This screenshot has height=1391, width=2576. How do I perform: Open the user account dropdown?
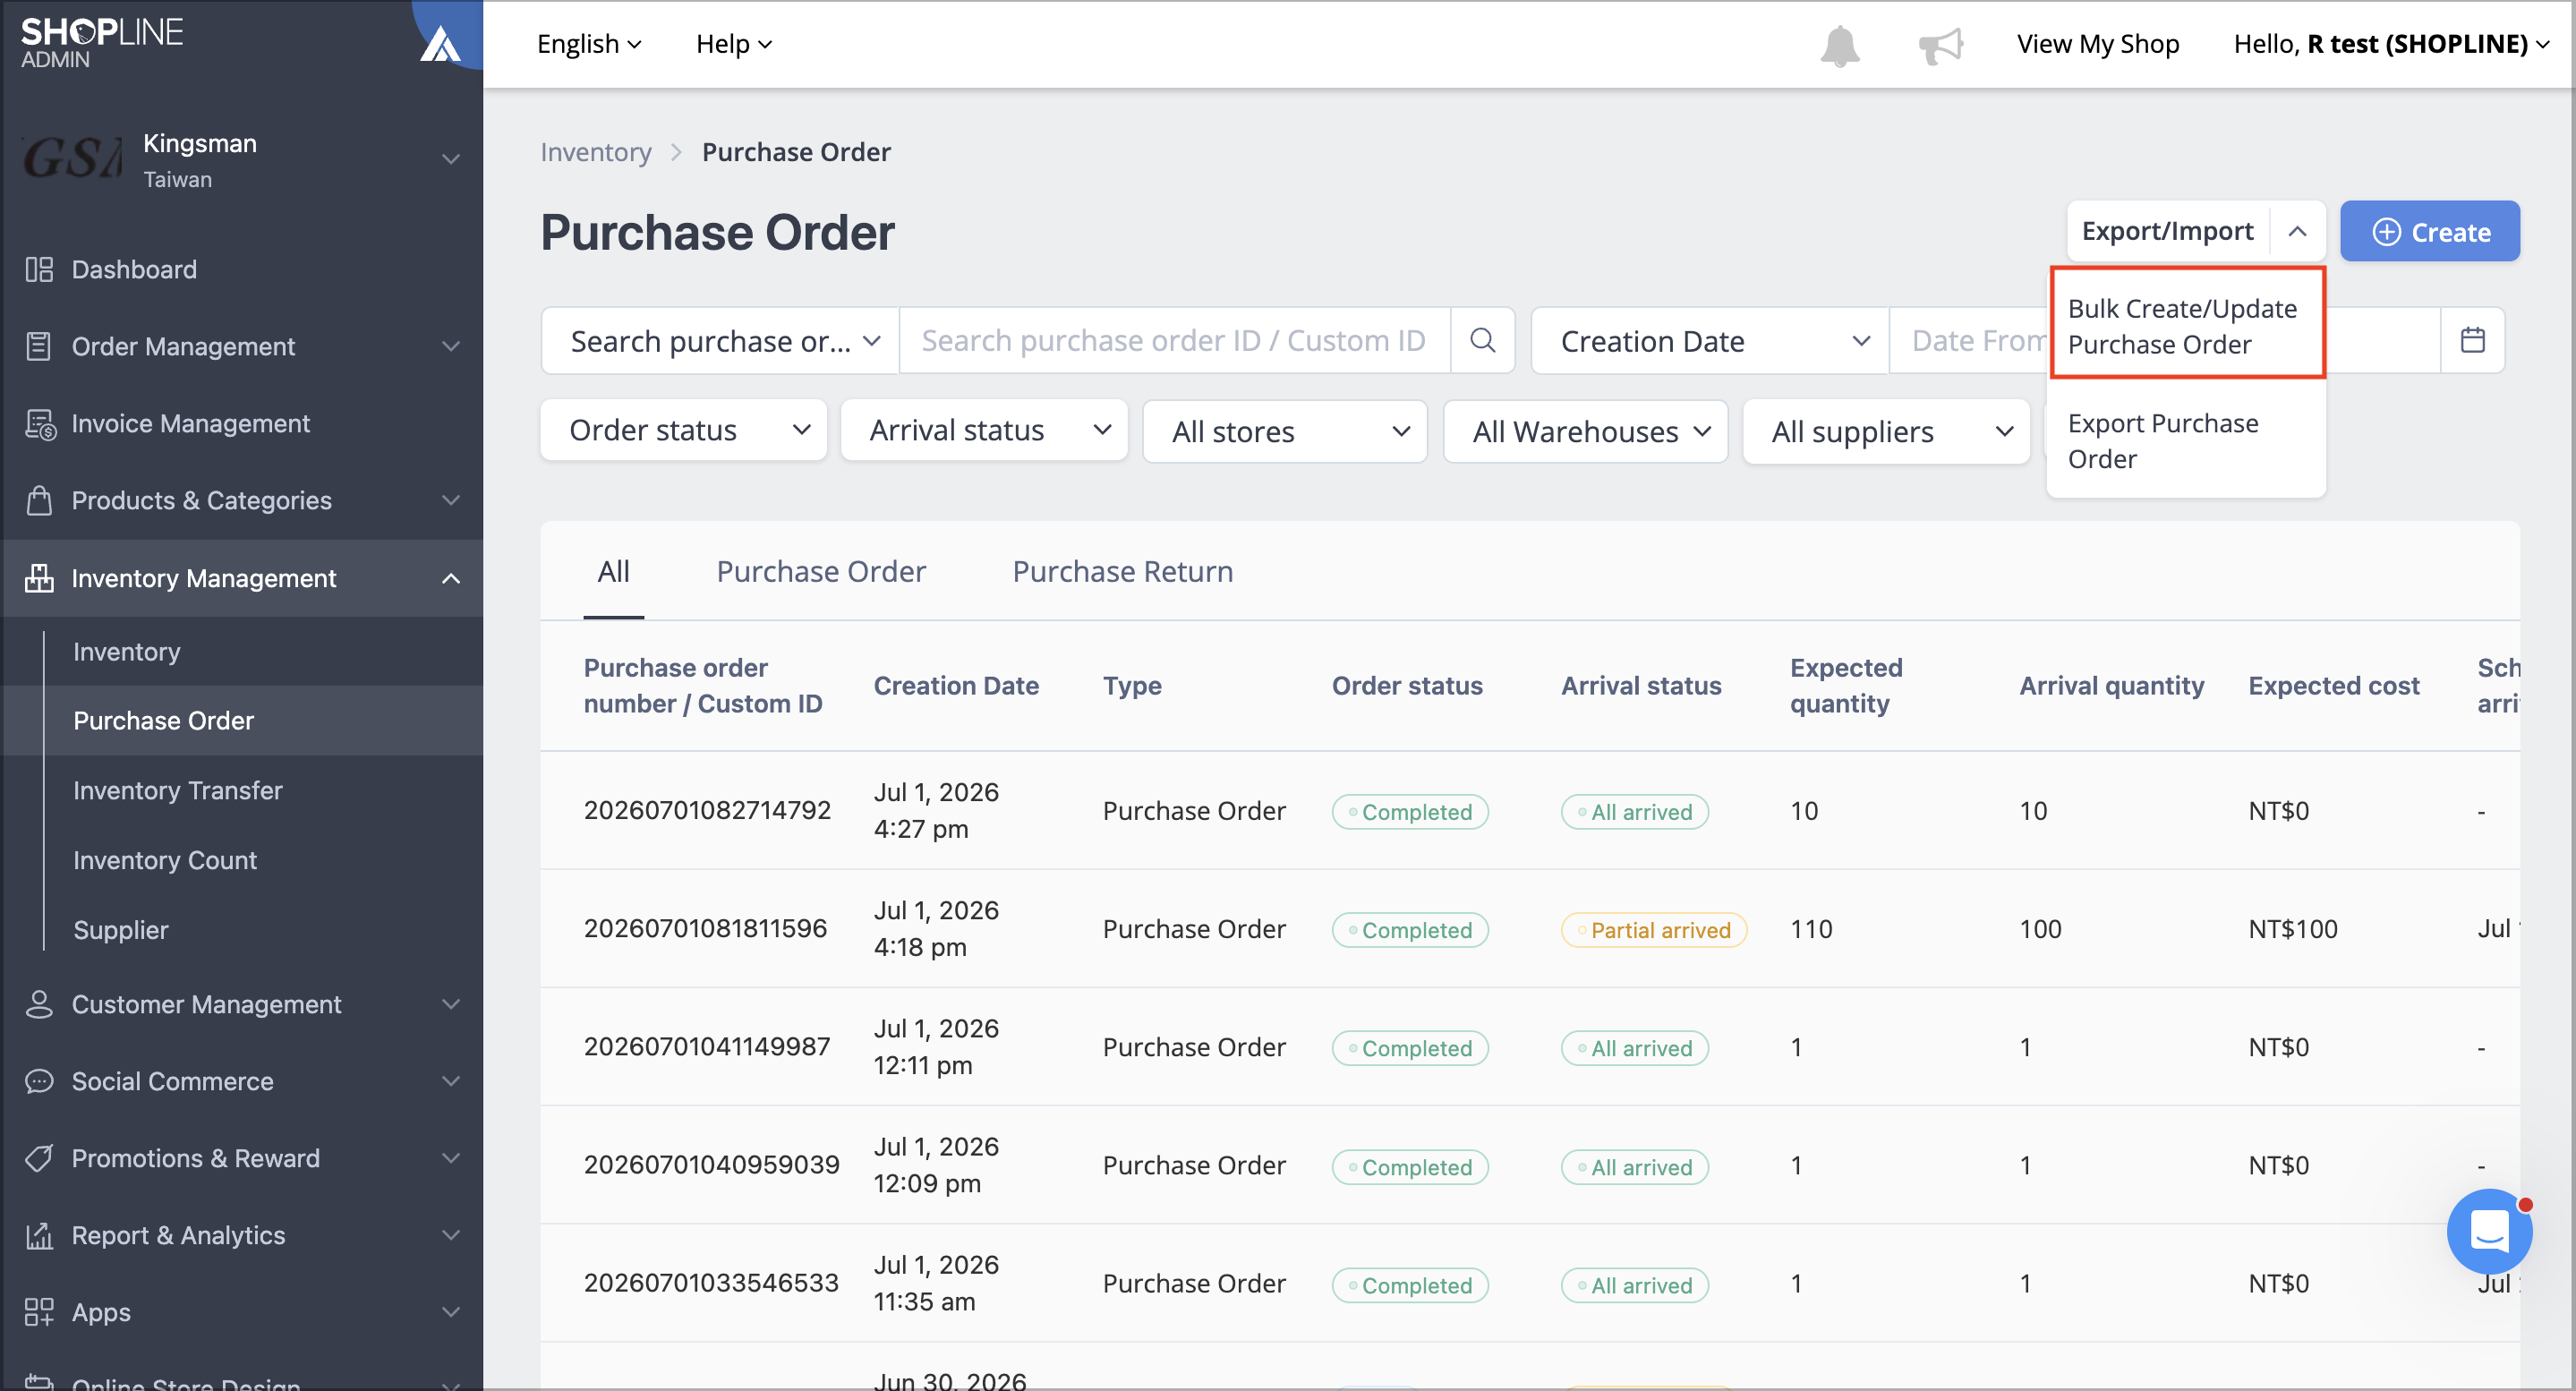2391,44
